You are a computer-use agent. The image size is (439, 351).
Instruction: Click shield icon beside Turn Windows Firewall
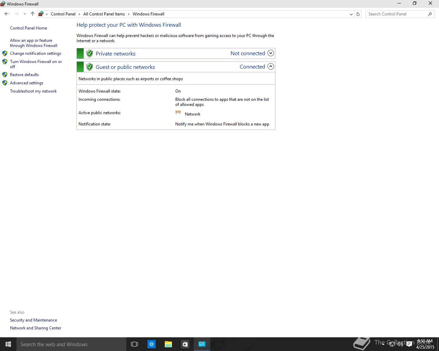pos(5,62)
